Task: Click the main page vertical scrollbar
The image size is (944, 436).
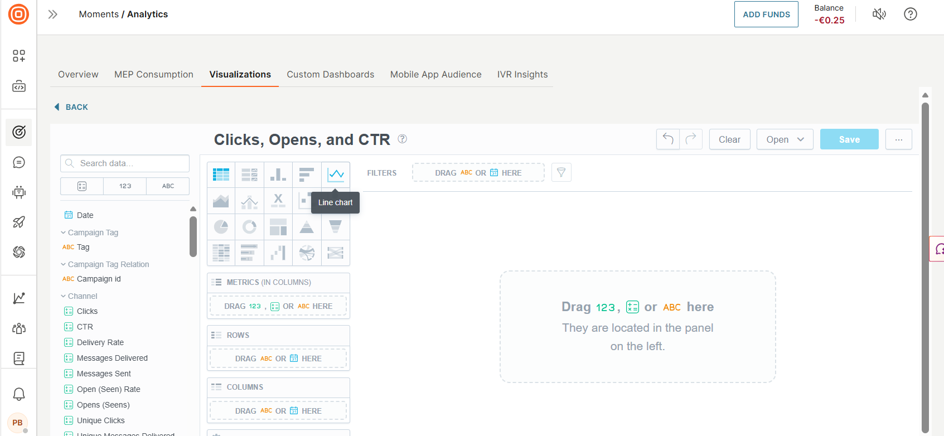Action: tap(925, 268)
